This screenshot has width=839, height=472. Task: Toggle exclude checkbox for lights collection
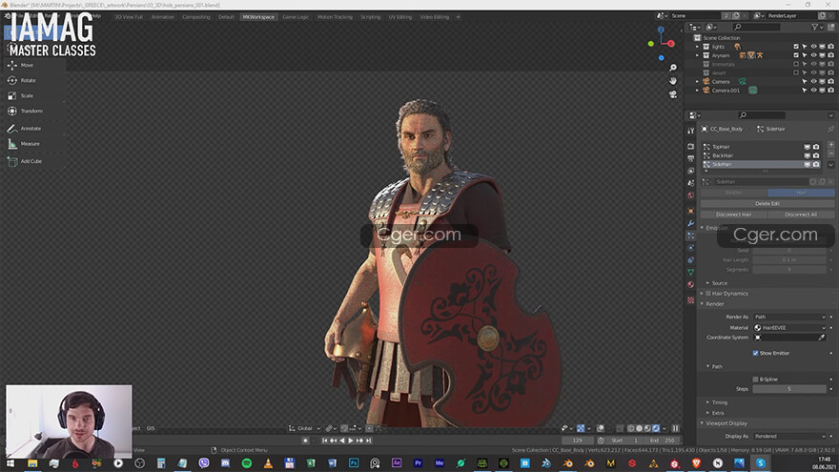796,47
